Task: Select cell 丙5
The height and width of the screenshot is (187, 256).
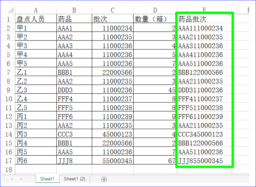Action: point(36,152)
